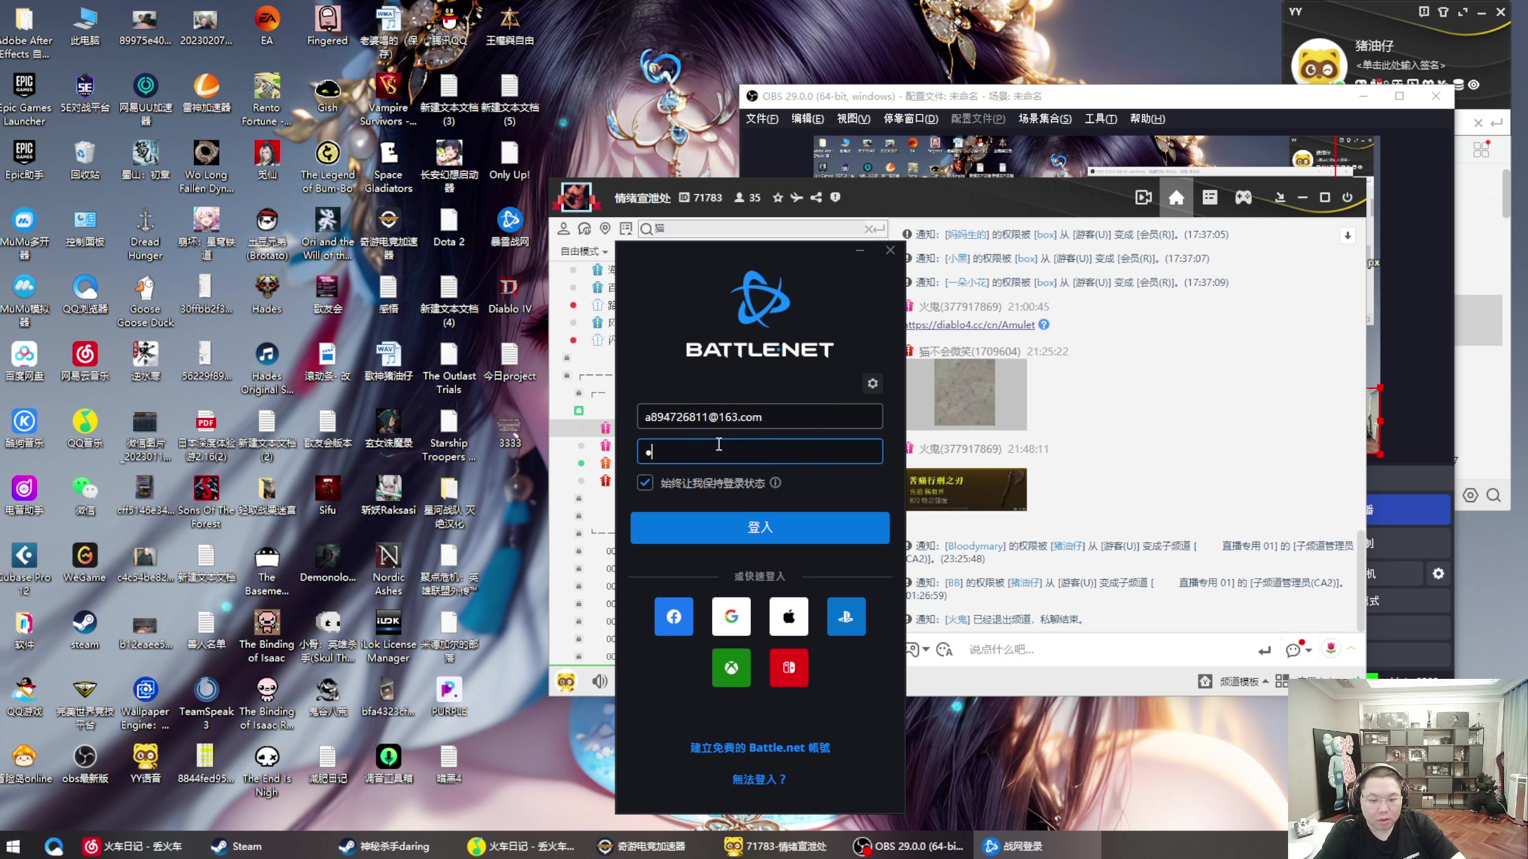
Task: Click 建立免费的 Battle.net 帐號 link
Action: click(x=761, y=747)
